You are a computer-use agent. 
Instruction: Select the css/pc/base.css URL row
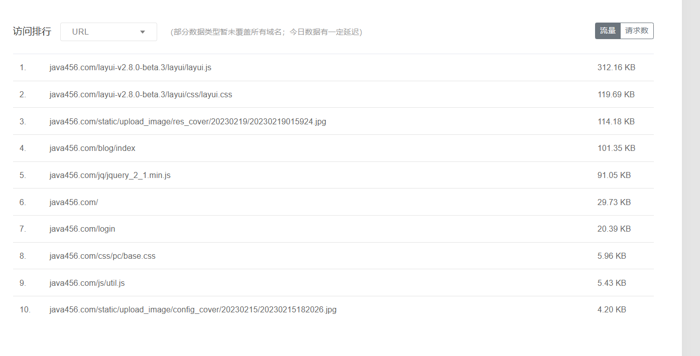102,256
